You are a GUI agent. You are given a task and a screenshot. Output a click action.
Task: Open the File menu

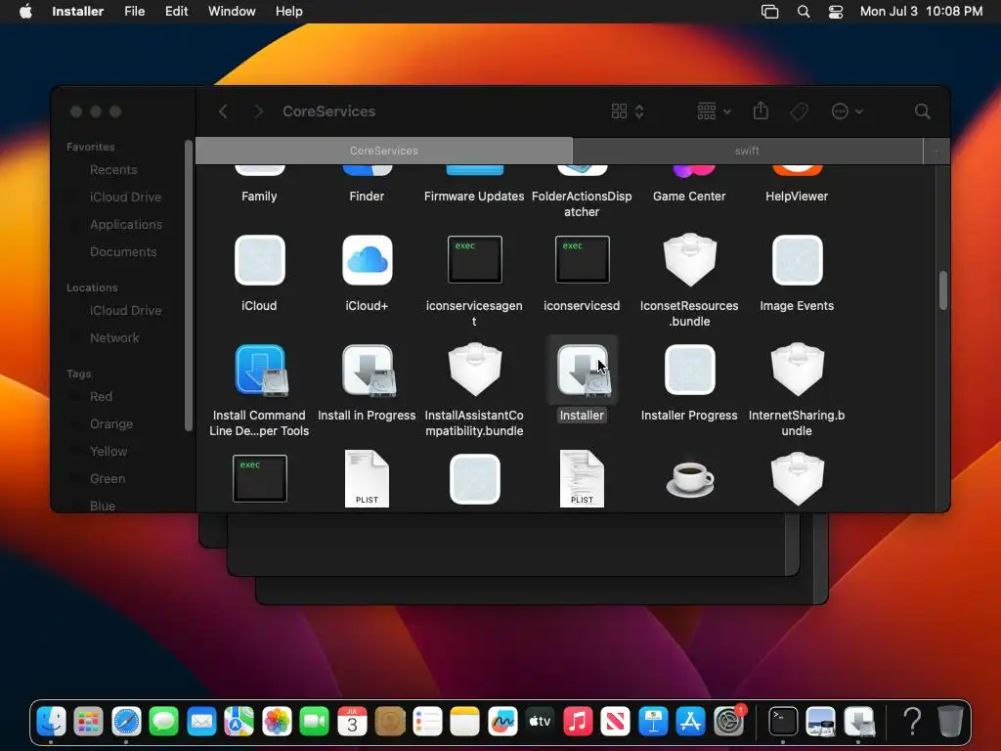click(x=135, y=12)
